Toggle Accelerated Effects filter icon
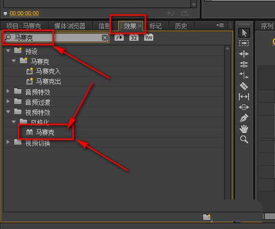Screen dimensions: 275x229 click(x=119, y=38)
